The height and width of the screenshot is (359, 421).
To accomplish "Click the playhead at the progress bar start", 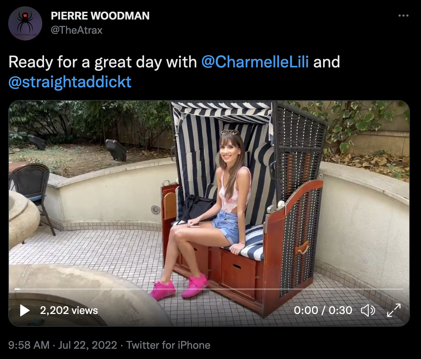I will point(17,289).
